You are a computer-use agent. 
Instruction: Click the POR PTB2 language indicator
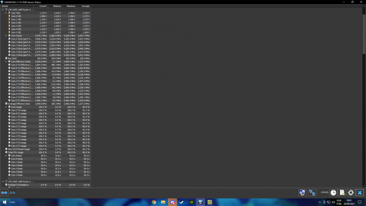[x=339, y=202]
